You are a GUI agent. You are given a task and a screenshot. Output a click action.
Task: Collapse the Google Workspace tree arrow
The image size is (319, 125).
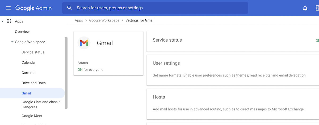12,42
